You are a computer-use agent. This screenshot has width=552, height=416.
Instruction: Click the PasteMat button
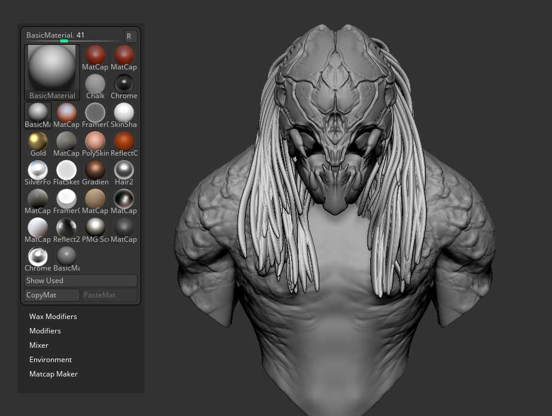coord(109,295)
